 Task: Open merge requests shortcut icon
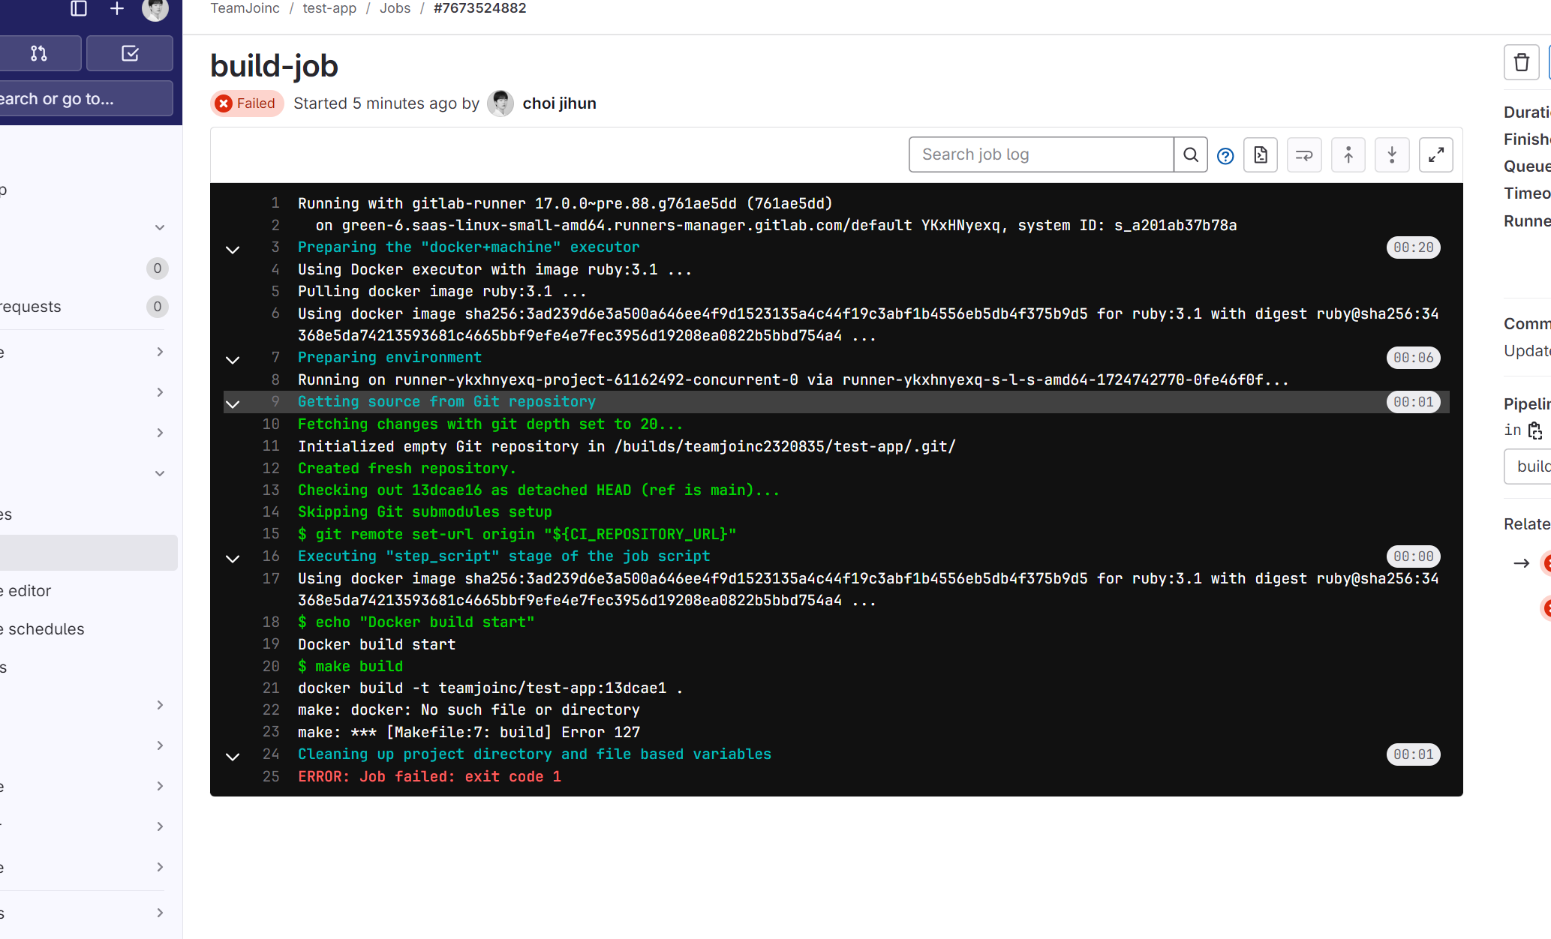(x=39, y=53)
